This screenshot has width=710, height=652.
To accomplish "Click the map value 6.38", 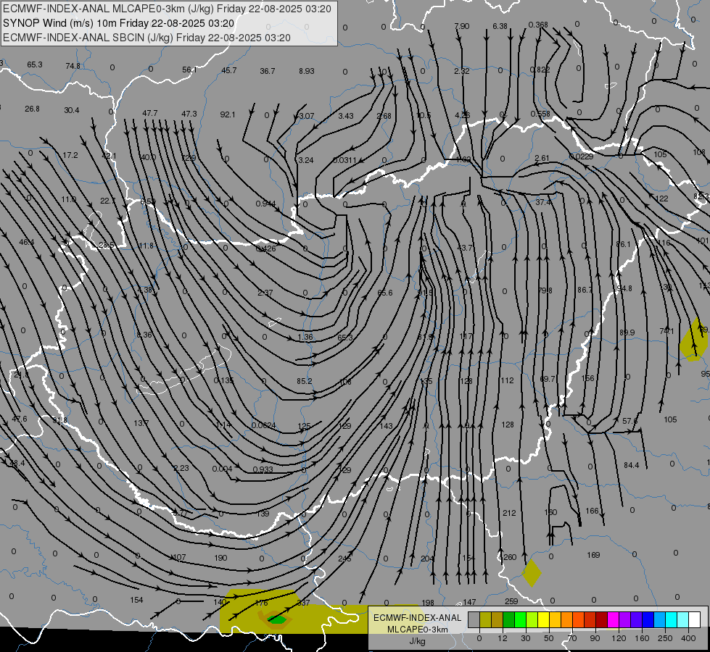I will [x=500, y=26].
